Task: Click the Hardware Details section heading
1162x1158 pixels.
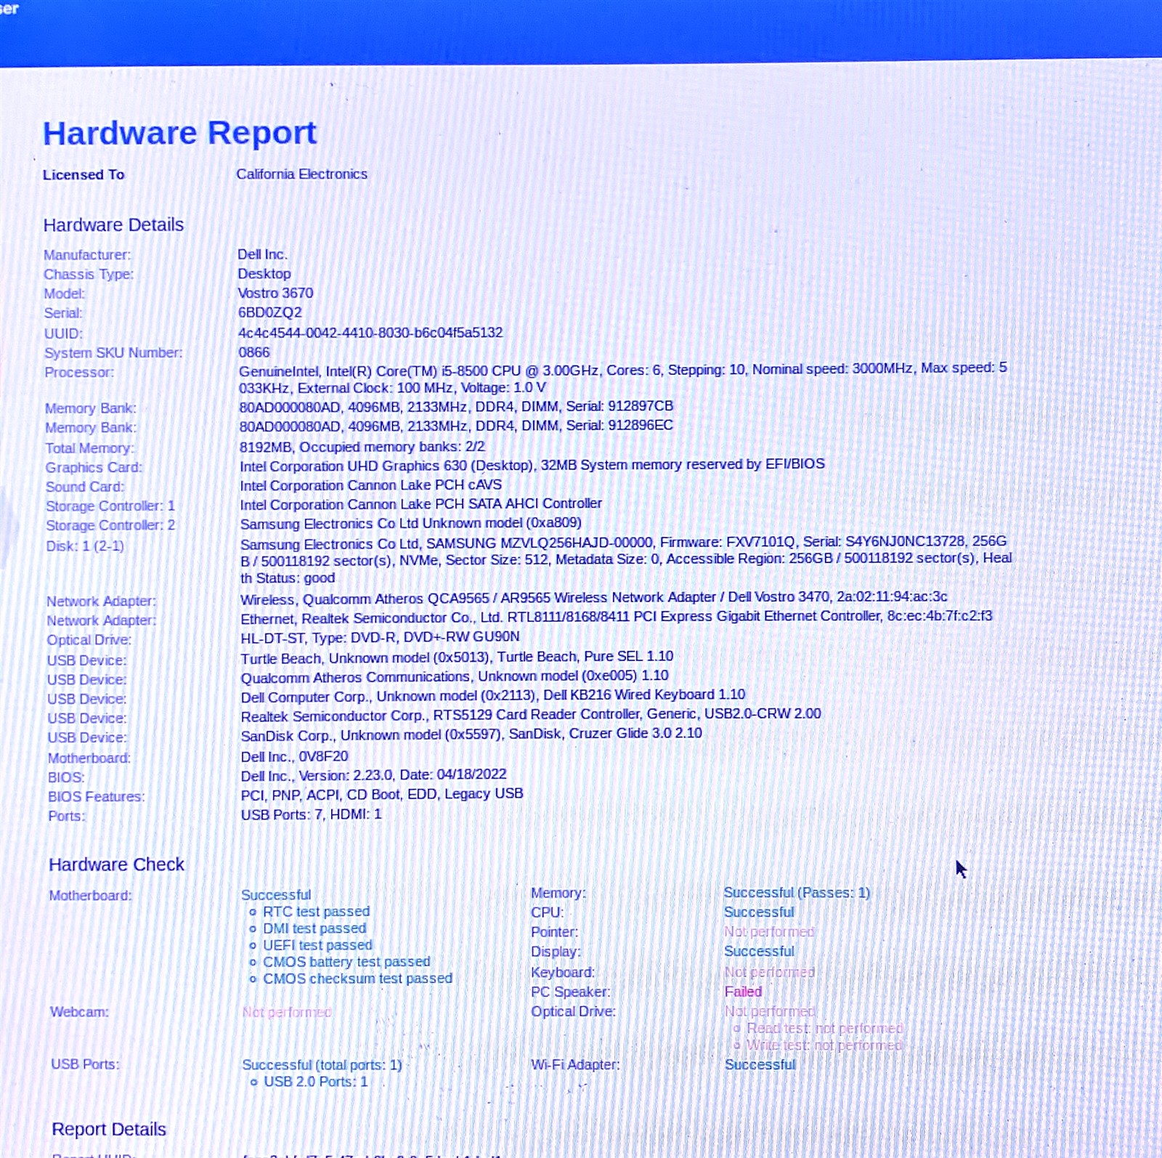Action: point(113,225)
